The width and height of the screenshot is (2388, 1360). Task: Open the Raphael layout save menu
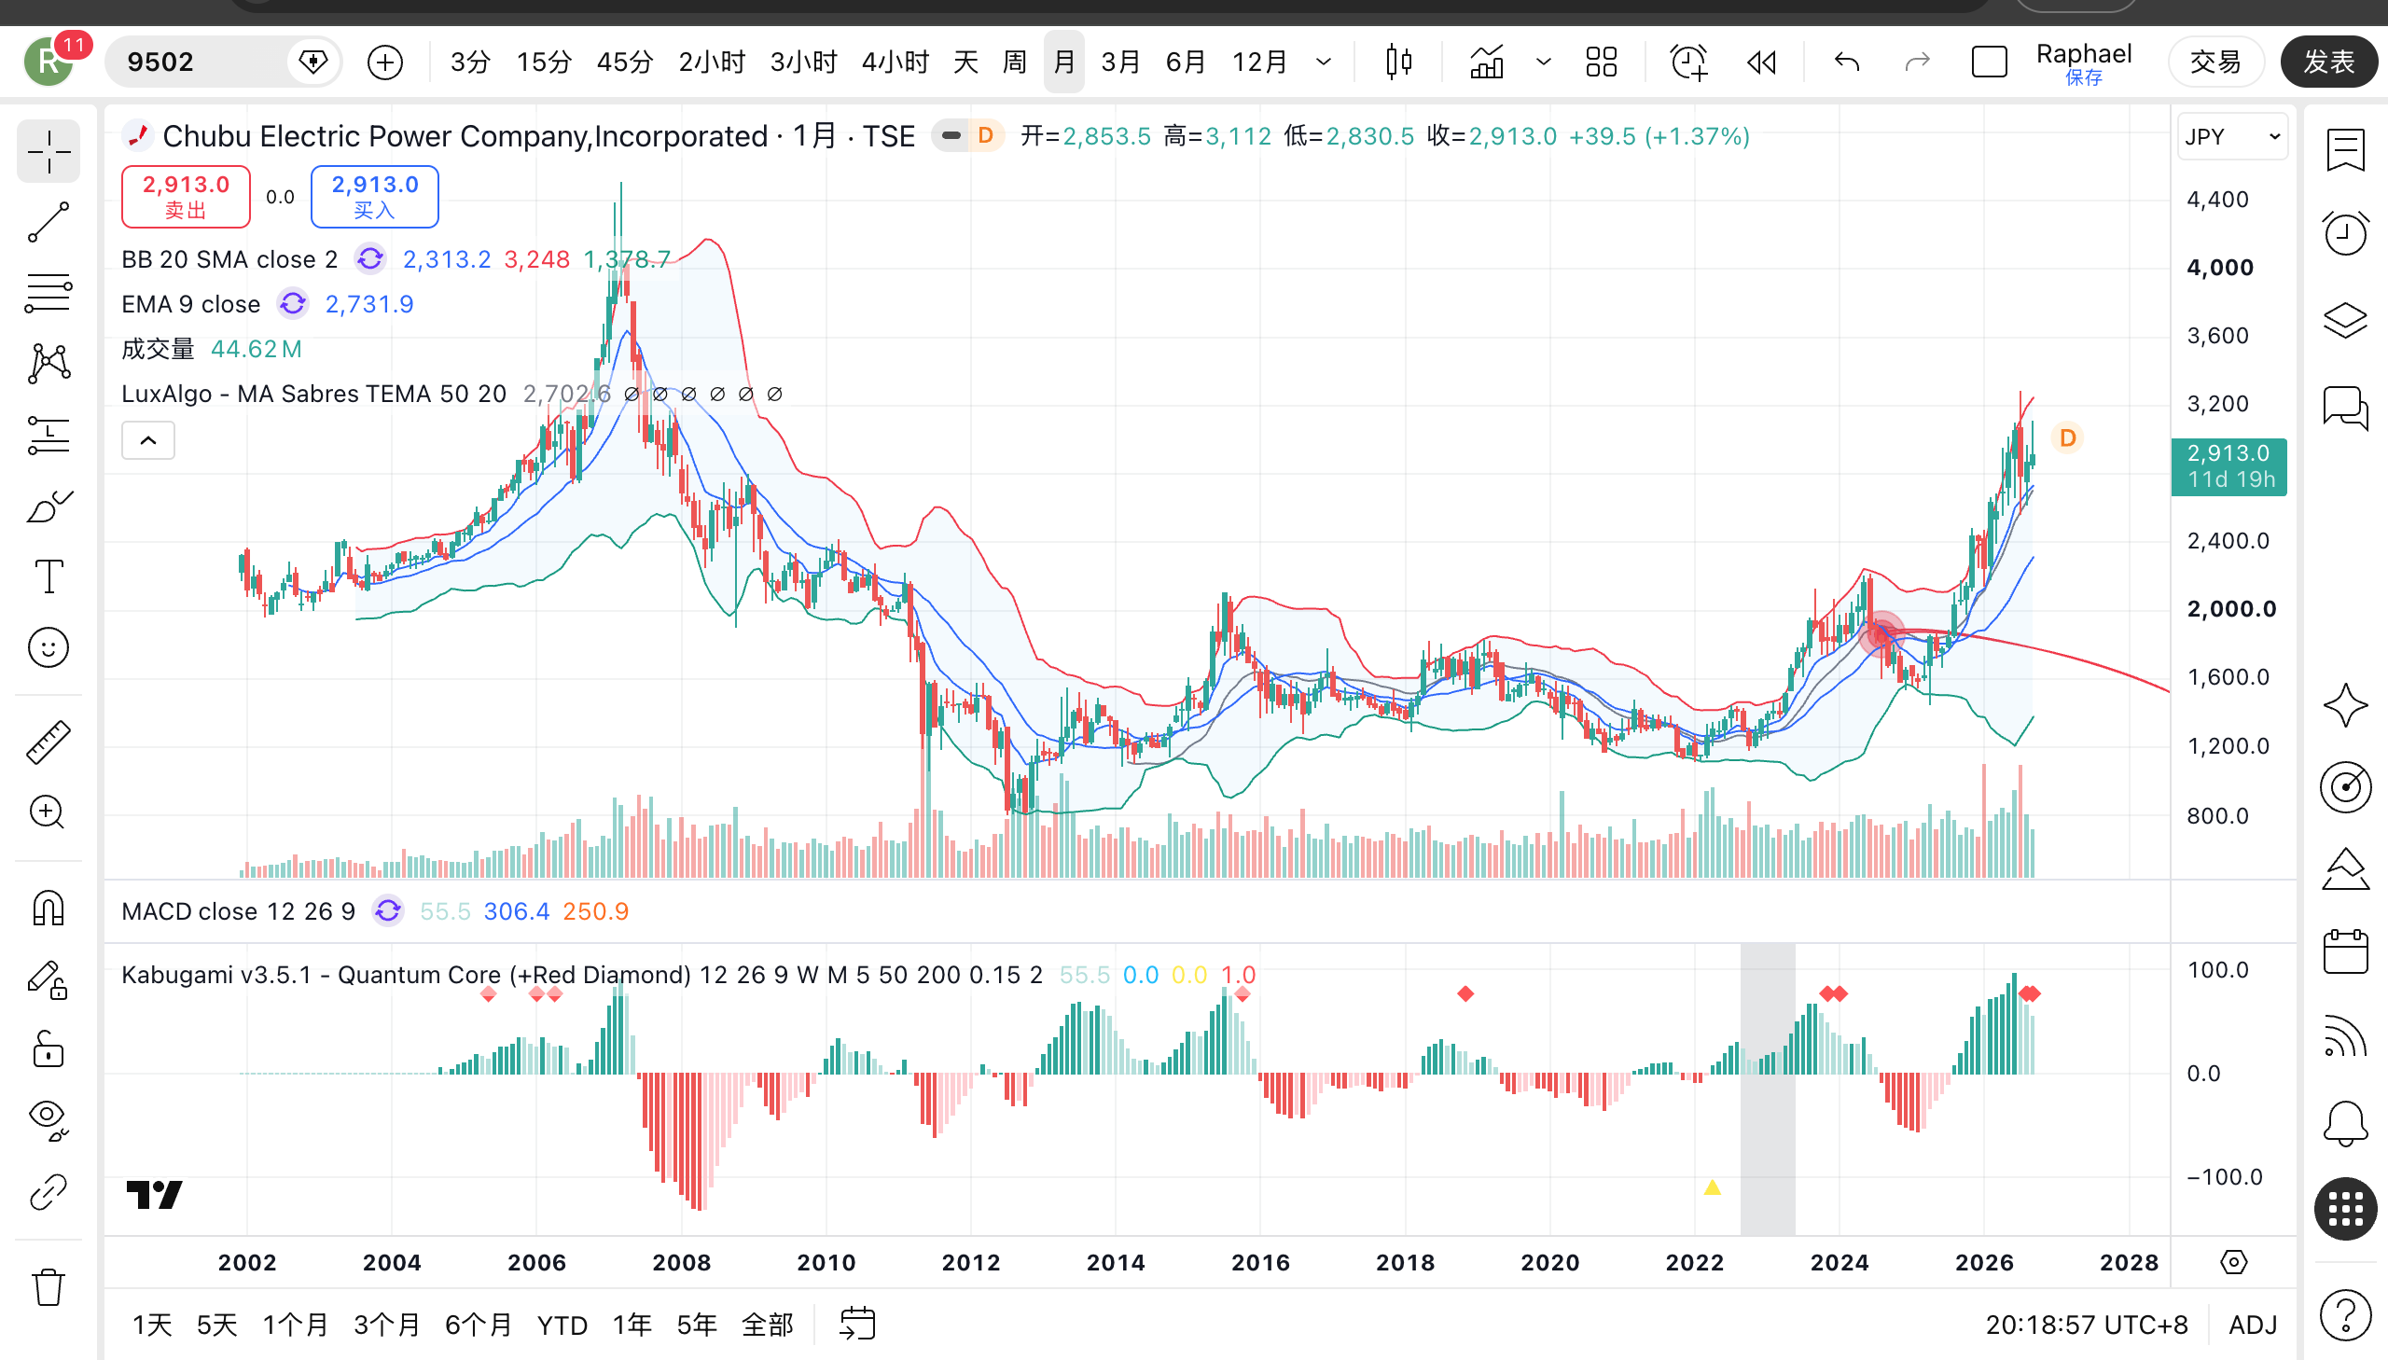point(2085,62)
